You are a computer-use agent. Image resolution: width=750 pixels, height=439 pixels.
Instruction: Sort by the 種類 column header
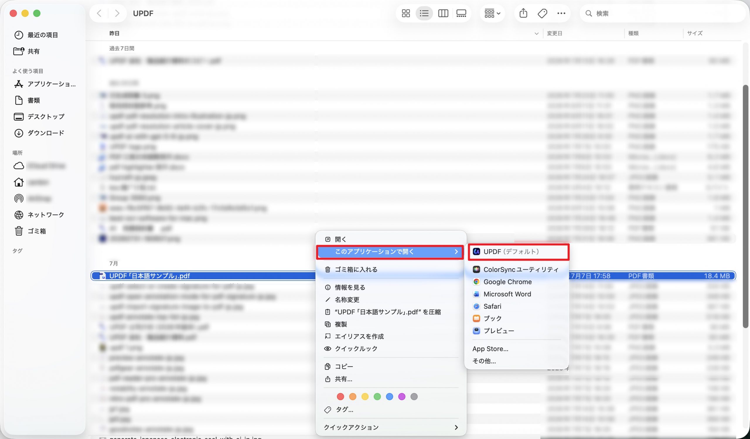[633, 33]
